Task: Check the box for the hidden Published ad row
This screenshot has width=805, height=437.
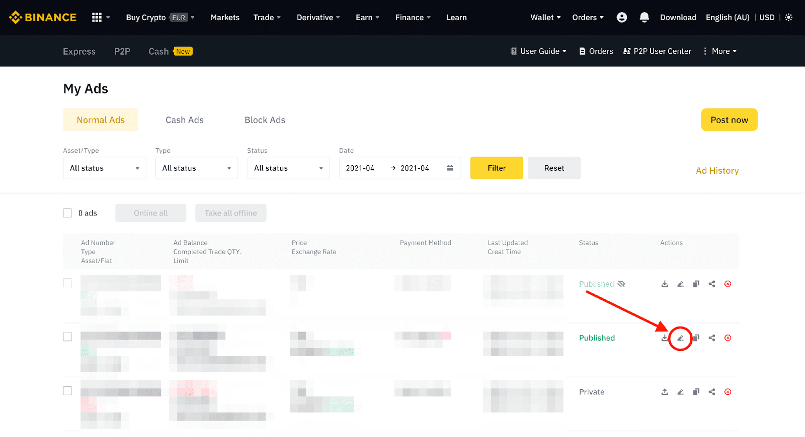Action: point(67,283)
